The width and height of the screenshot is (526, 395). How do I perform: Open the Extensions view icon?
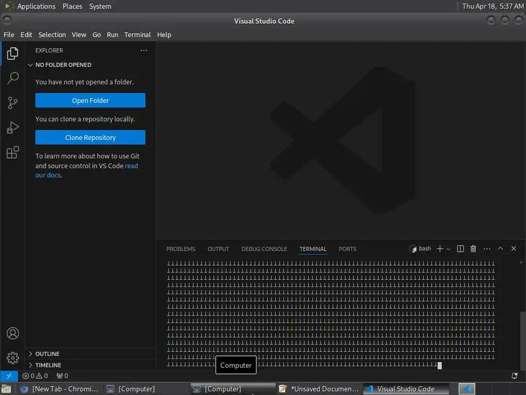(x=12, y=152)
